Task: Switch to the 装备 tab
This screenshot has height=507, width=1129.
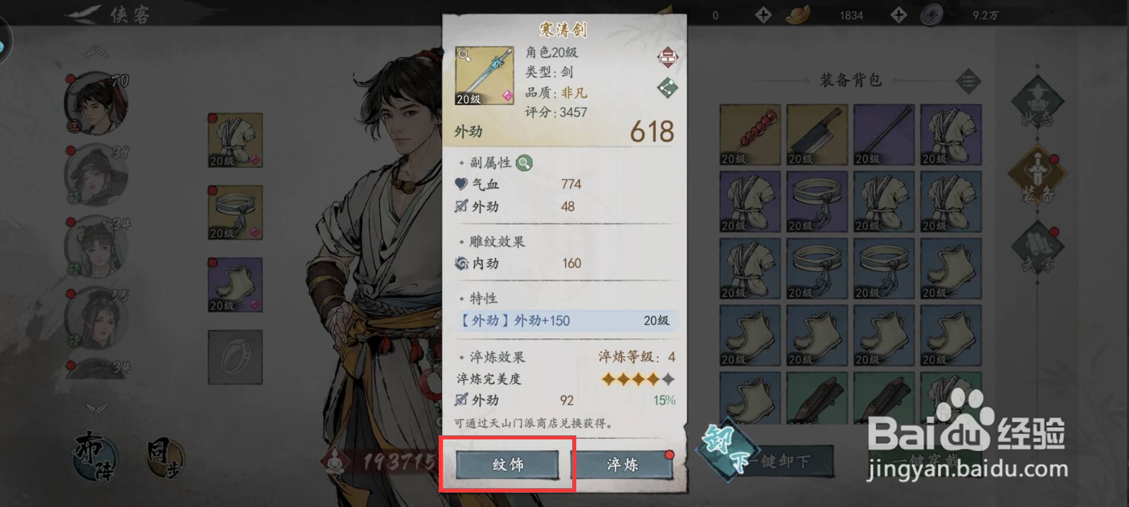Action: click(1037, 175)
